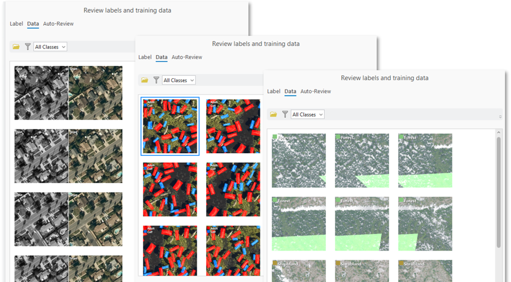Expand All Classes dropdown in front window
The width and height of the screenshot is (511, 282).
(x=308, y=114)
